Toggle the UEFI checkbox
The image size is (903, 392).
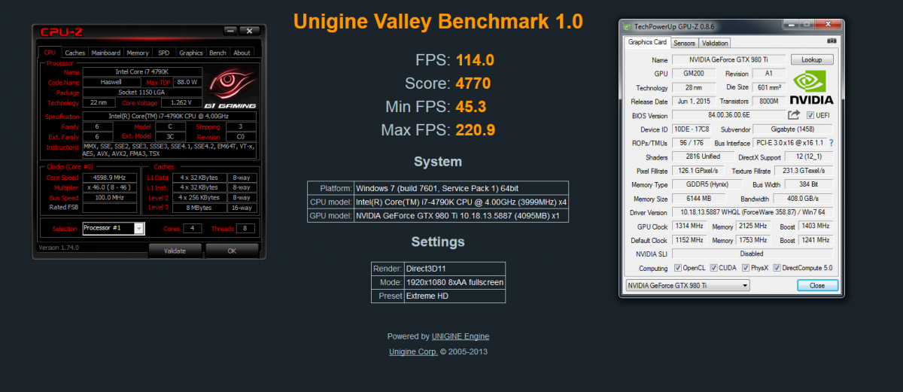[810, 115]
